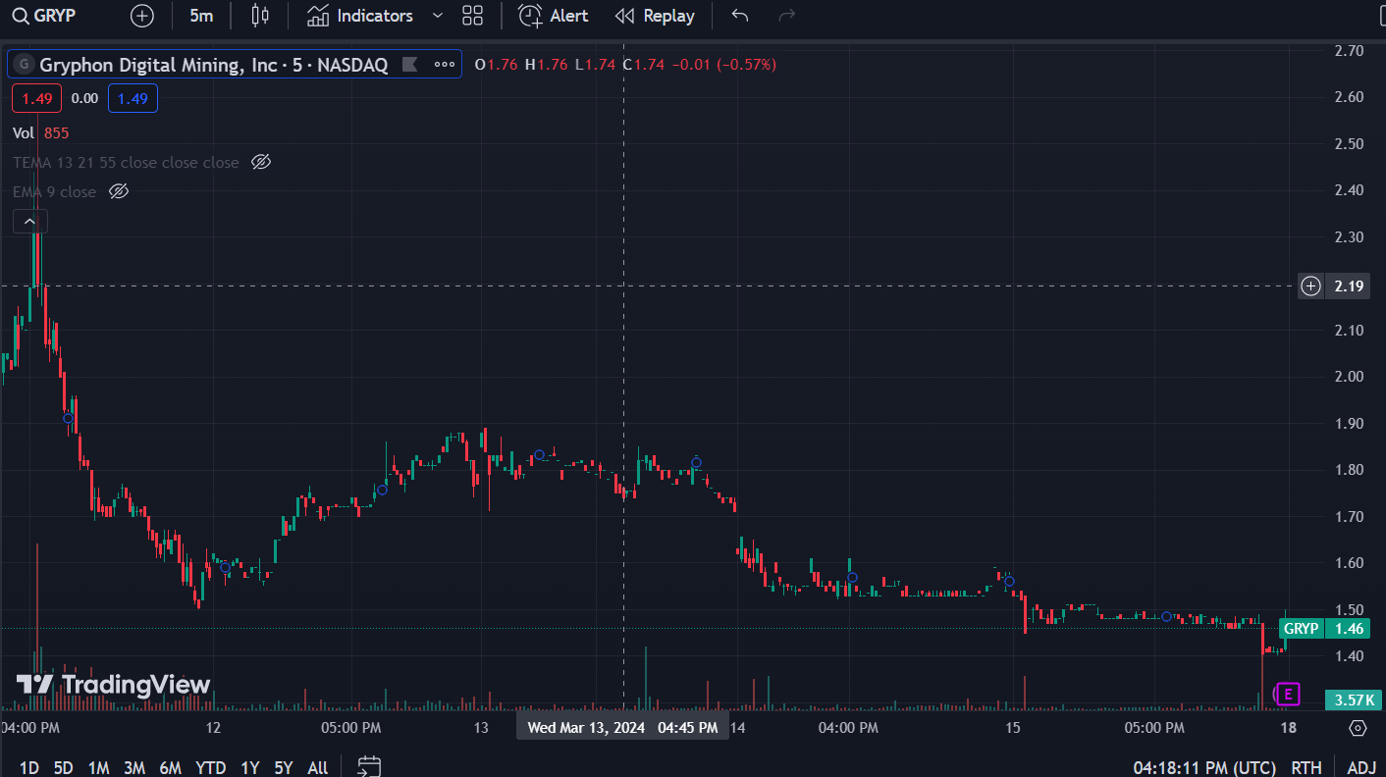
Task: Click the blue 1.49 buy price button
Action: [133, 98]
